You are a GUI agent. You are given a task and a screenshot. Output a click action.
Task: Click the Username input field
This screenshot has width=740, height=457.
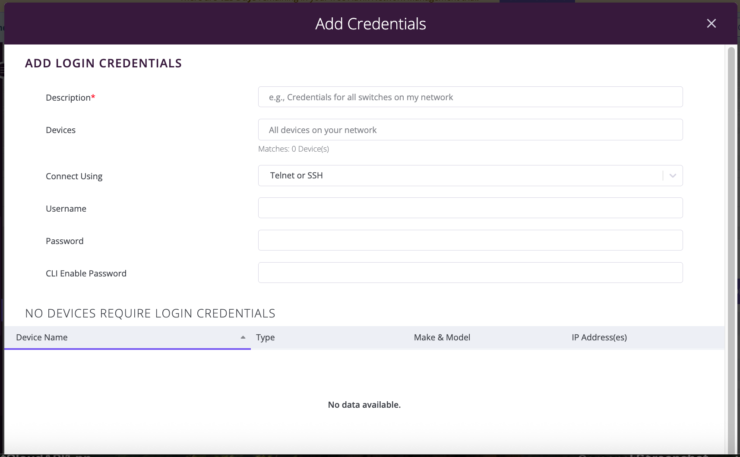pos(470,208)
